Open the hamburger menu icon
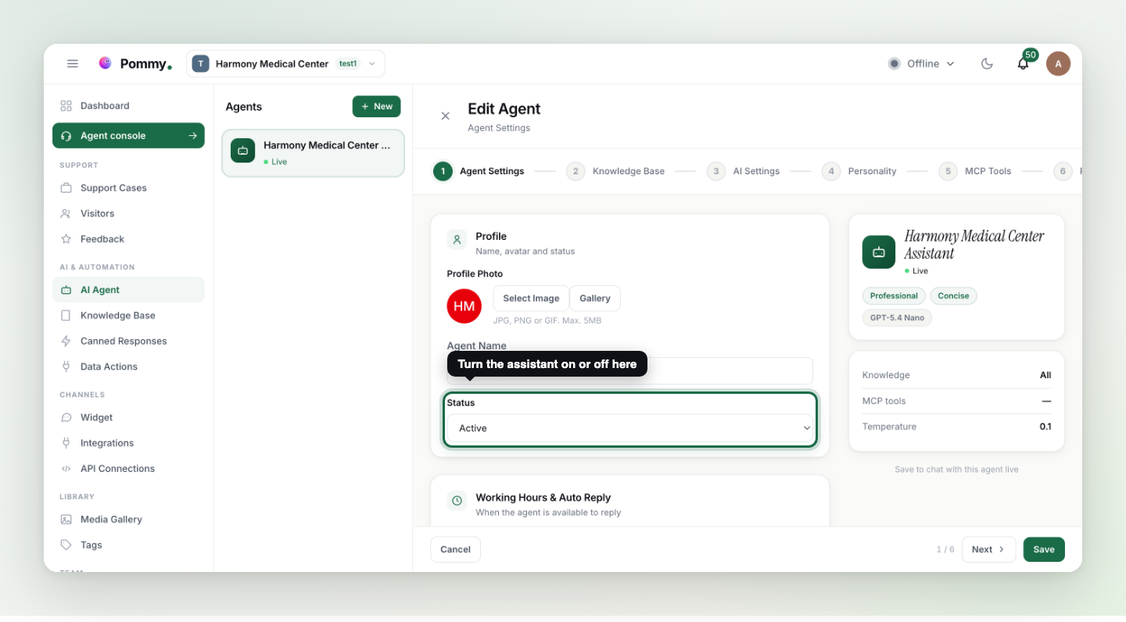This screenshot has height=622, width=1126. tap(73, 64)
